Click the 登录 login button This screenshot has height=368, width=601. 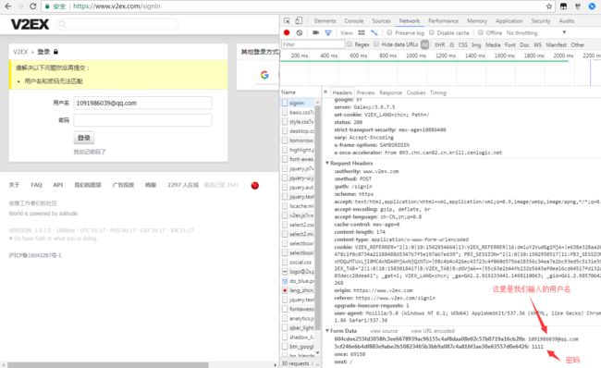click(83, 138)
